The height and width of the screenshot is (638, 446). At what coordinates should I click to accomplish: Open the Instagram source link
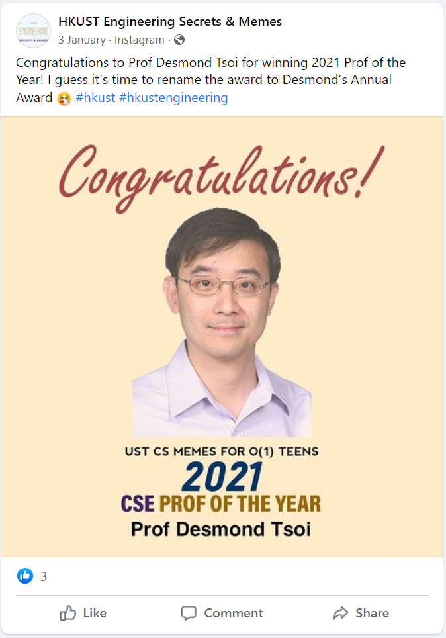click(x=139, y=40)
